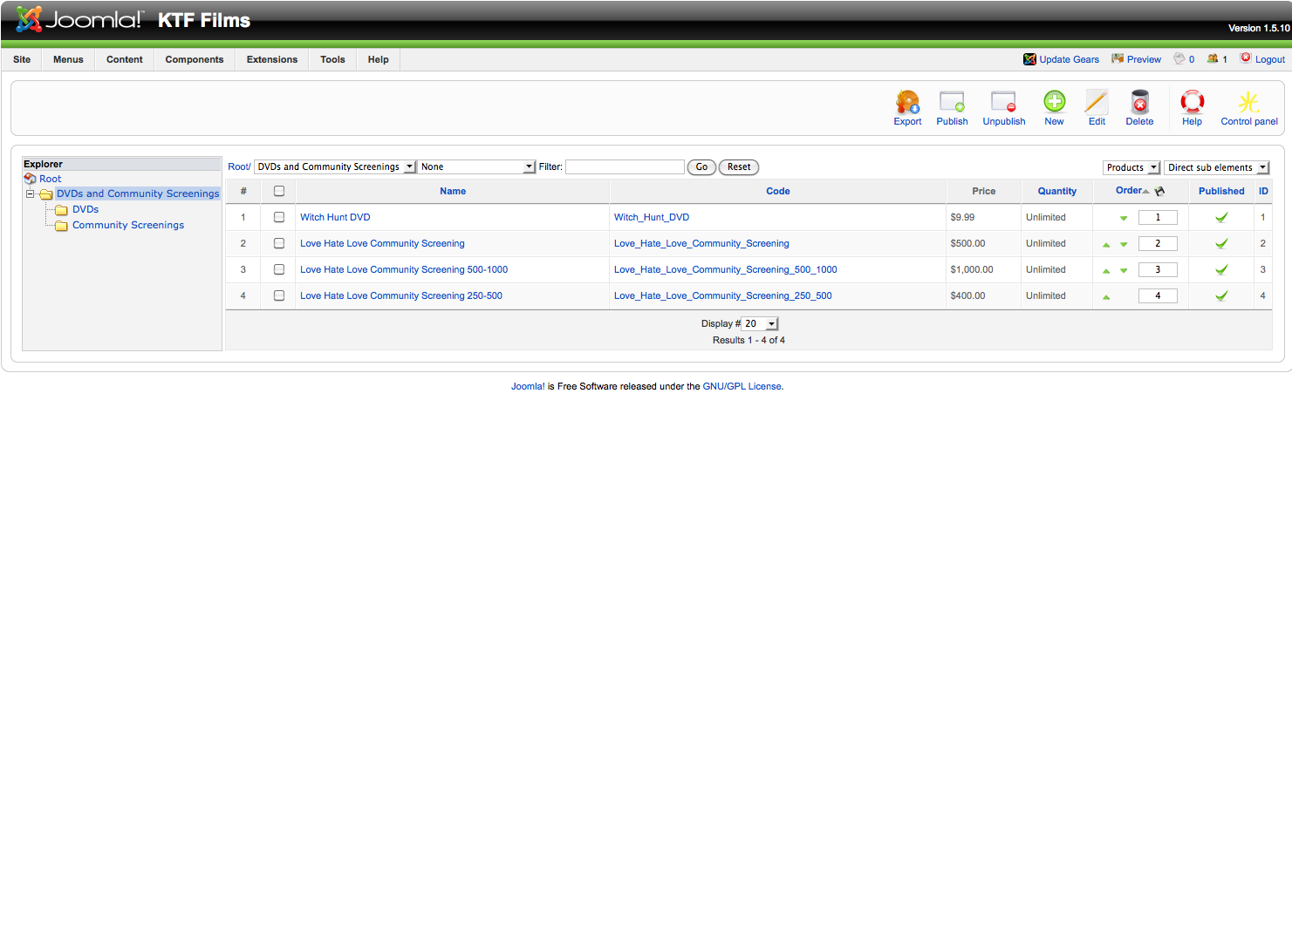Viewport: 1292px width, 950px height.
Task: Click the order field for Witch Hunt DVD
Action: (1158, 217)
